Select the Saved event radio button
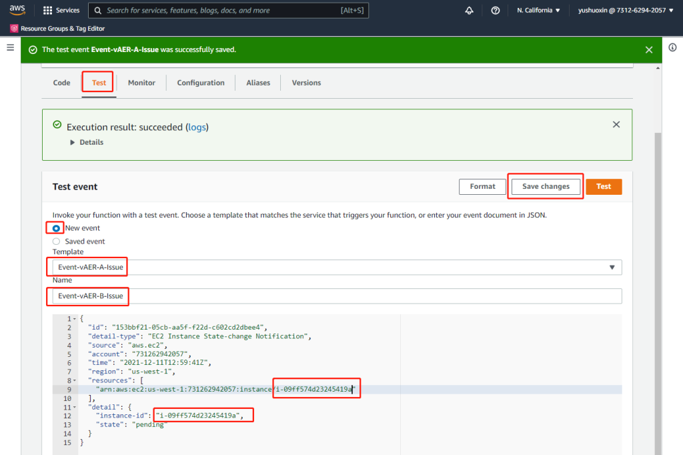 (x=57, y=242)
